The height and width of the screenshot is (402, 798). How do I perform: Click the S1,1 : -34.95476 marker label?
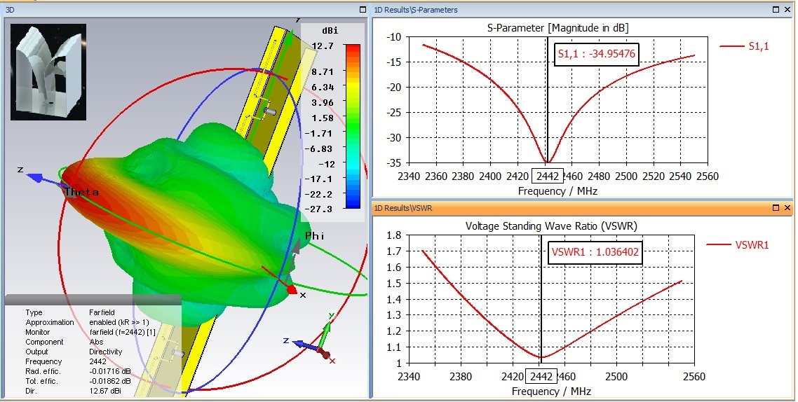[597, 53]
